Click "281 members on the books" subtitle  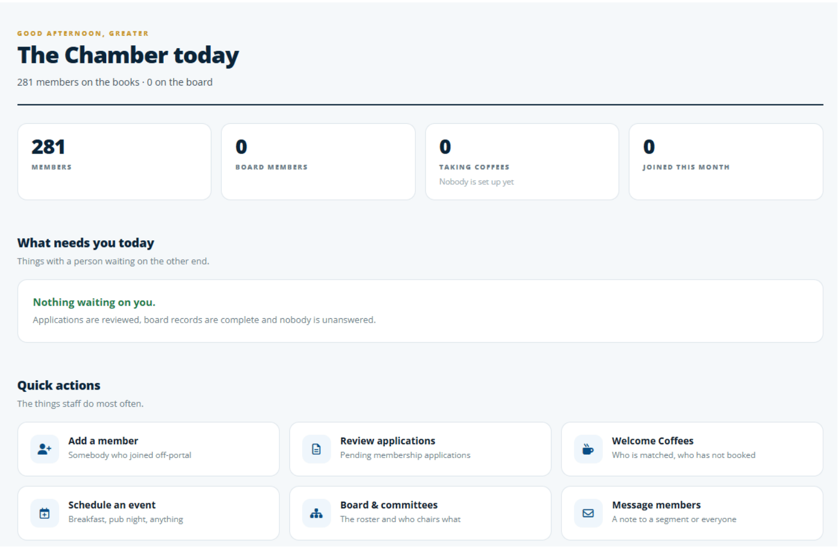(x=78, y=82)
